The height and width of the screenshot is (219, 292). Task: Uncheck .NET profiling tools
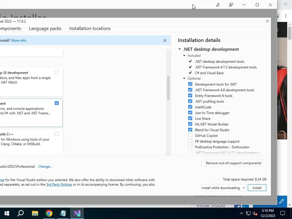pos(190,101)
